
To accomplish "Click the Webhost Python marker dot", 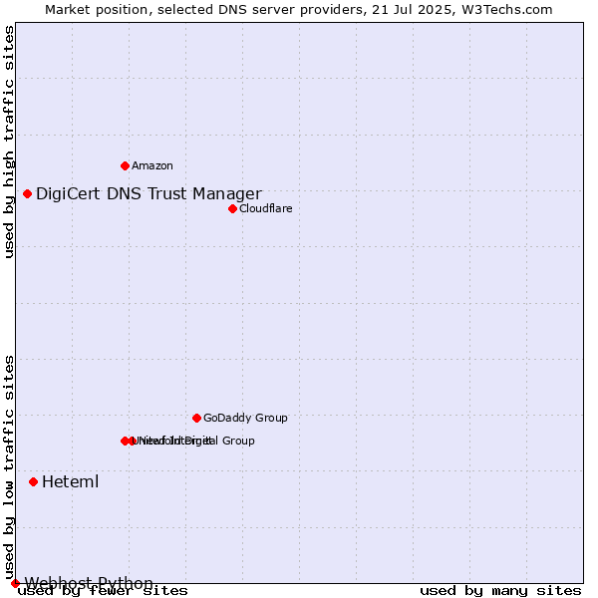I will [x=15, y=583].
